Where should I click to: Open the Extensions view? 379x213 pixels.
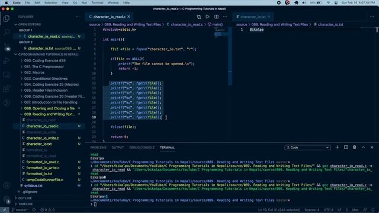pos(7,89)
